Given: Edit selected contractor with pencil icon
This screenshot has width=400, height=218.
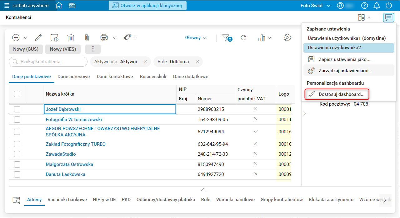Looking at the screenshot, I should 38,38.
